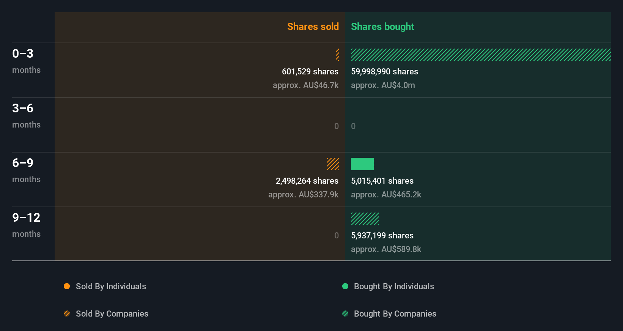Select the approx. AU$337.9k text
This screenshot has height=331, width=623.
click(x=303, y=195)
